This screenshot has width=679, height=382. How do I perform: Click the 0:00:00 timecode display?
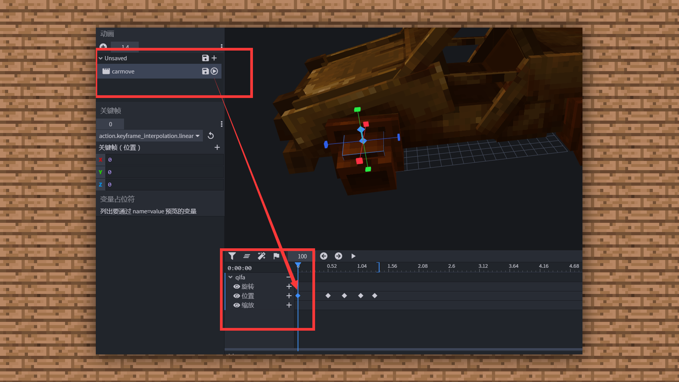[x=240, y=268]
